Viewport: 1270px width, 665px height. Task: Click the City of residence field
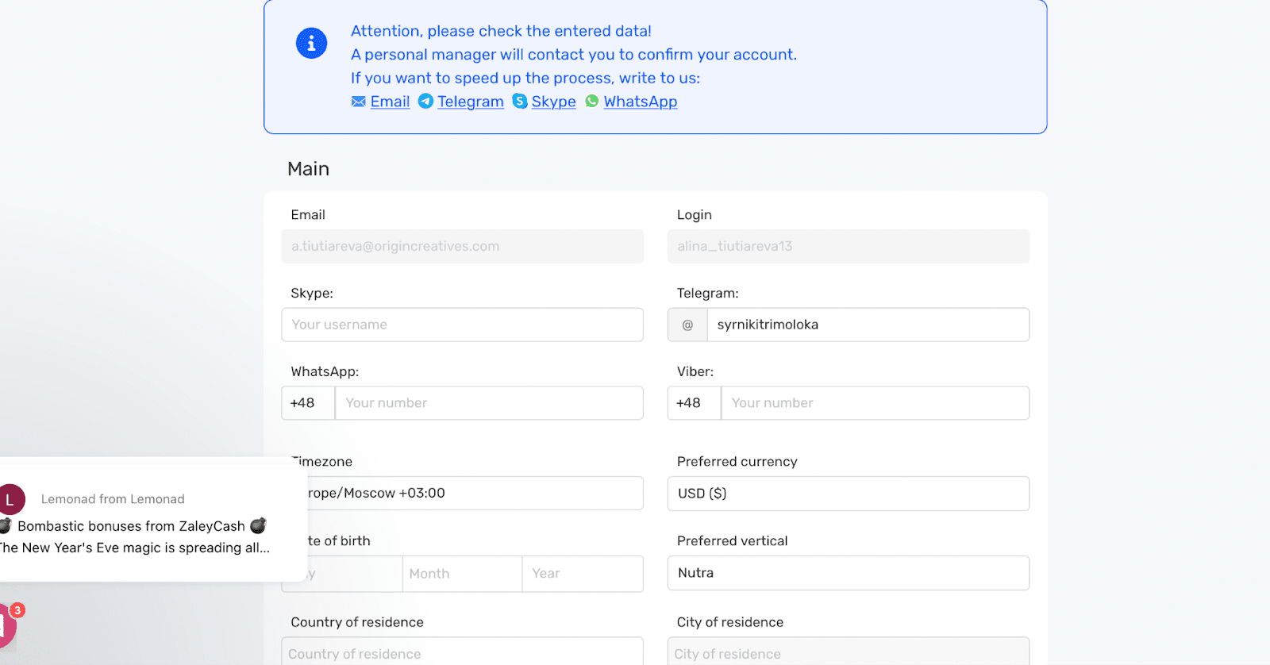(x=849, y=652)
